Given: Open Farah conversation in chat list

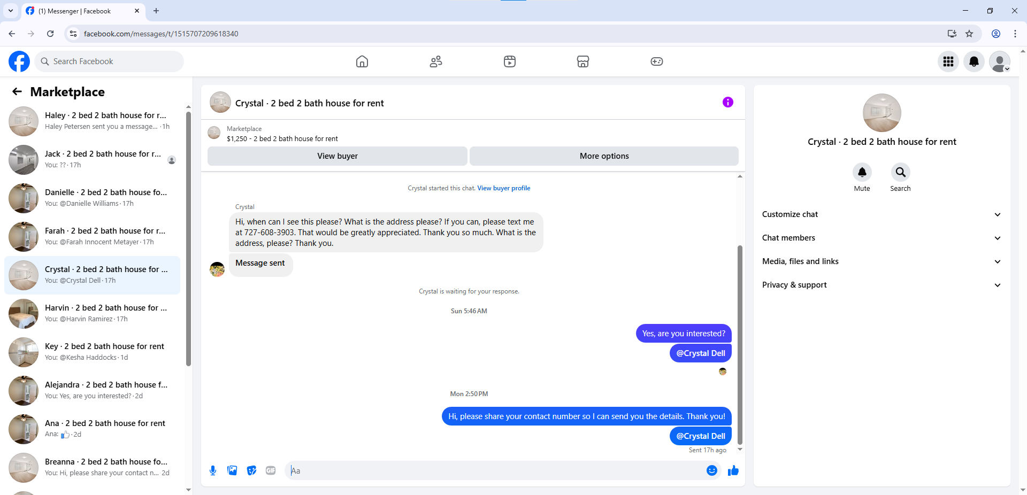Looking at the screenshot, I should pyautogui.click(x=93, y=237).
